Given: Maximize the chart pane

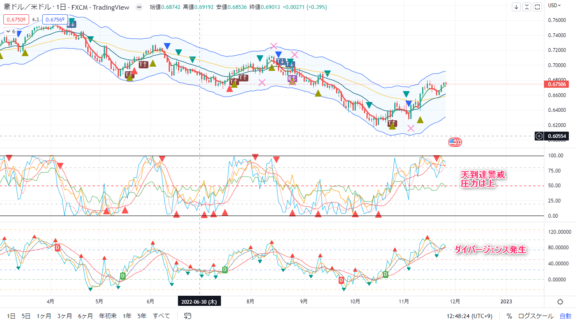Looking at the screenshot, I should 537,7.
